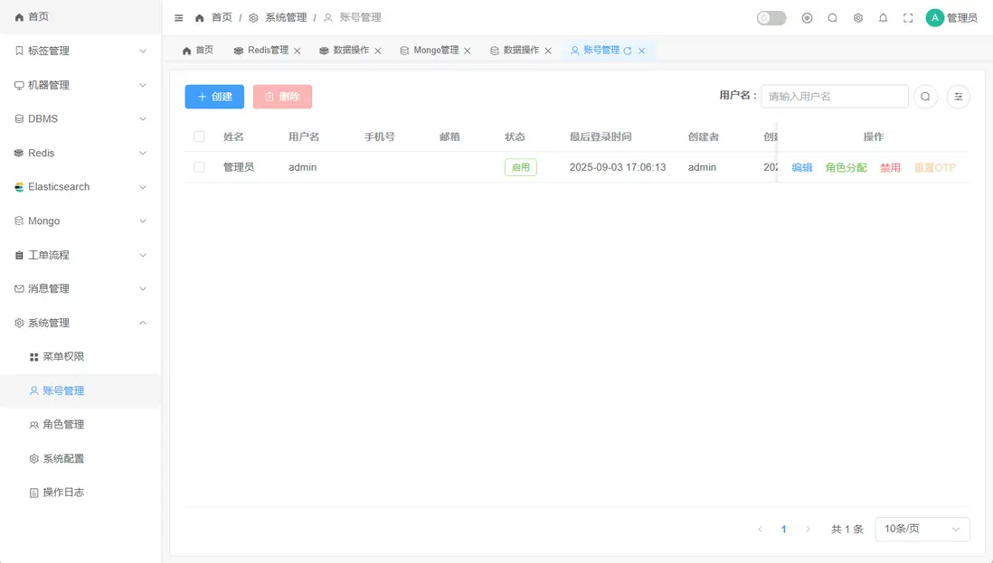Click the 2025-09-03 17:06:13 cell
This screenshot has width=993, height=563.
click(x=618, y=167)
